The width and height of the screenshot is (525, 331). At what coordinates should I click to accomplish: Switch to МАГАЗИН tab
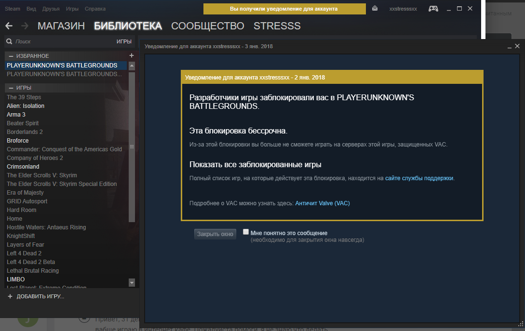click(x=61, y=26)
